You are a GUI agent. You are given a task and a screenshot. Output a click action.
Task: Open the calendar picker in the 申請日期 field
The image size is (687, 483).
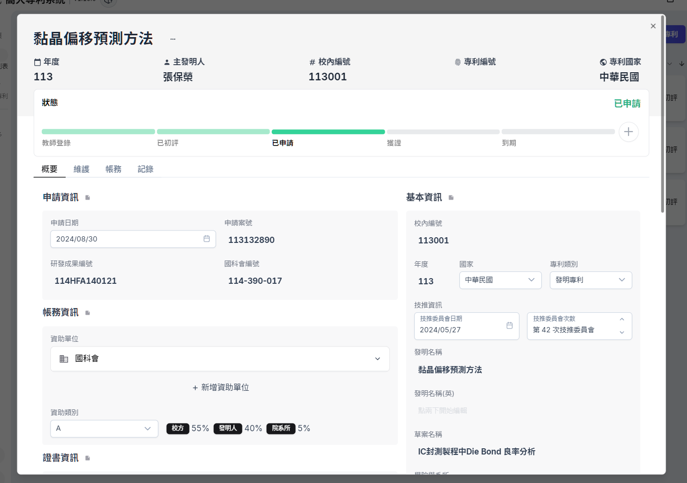click(207, 239)
